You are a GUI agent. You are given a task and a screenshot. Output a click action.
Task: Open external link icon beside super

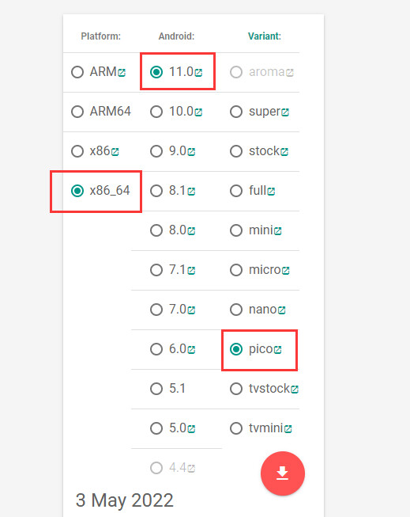coord(285,112)
